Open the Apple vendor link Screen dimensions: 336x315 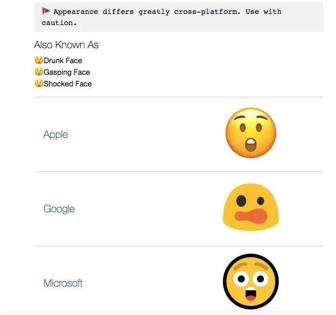point(56,135)
